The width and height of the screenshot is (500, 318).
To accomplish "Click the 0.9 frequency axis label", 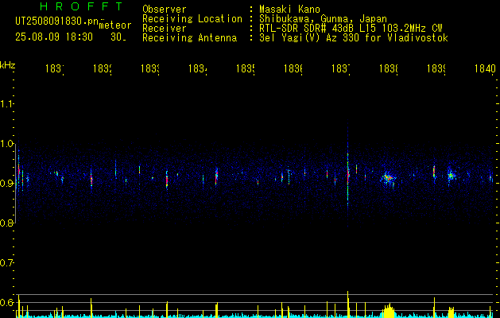I will click(7, 183).
